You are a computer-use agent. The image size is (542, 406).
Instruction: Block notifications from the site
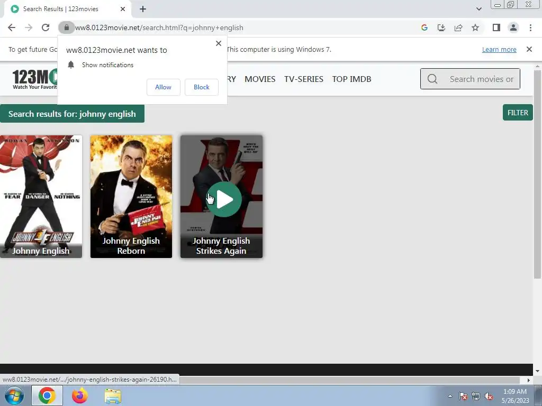(202, 87)
